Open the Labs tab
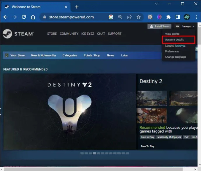This screenshot has height=171, width=201. tap(124, 55)
